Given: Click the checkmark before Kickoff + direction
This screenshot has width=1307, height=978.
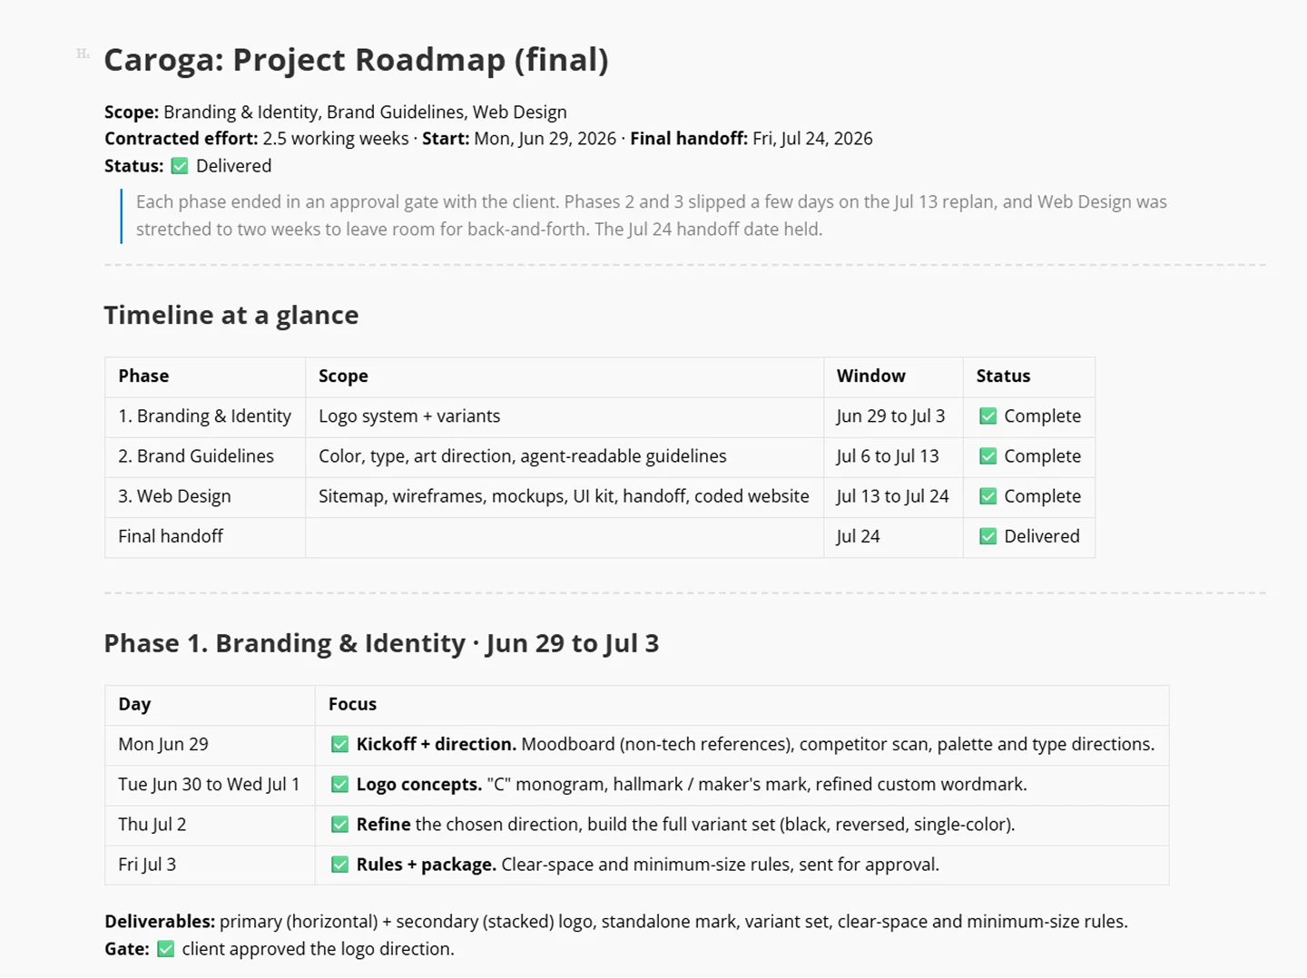Looking at the screenshot, I should 340,745.
